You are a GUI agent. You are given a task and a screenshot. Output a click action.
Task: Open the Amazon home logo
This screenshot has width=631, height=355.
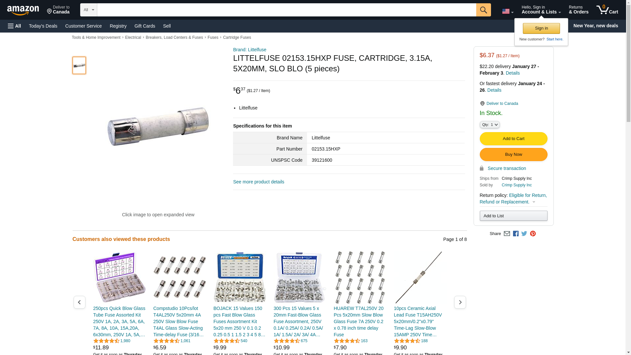coord(23,10)
